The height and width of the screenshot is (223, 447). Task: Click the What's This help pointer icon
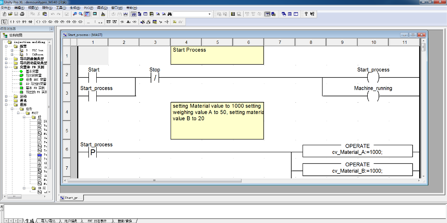click(312, 14)
